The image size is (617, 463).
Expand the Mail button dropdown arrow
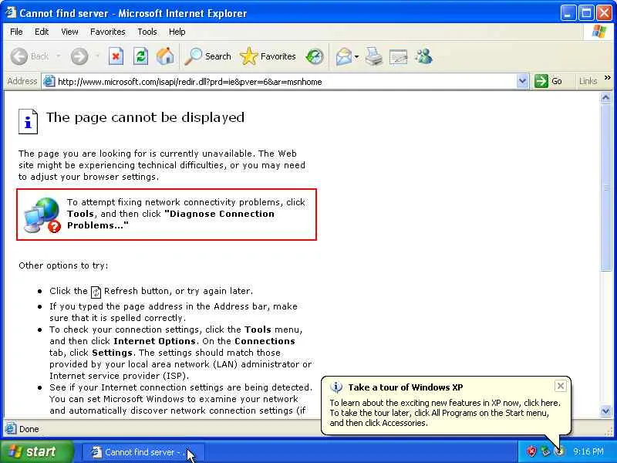(356, 56)
